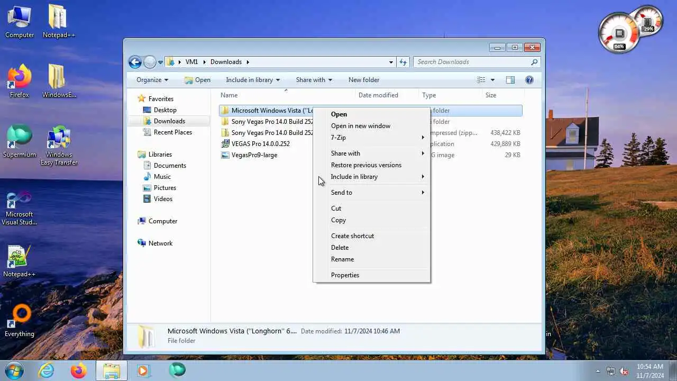Open Internet Explorer from taskbar
The height and width of the screenshot is (381, 677).
coord(47,370)
